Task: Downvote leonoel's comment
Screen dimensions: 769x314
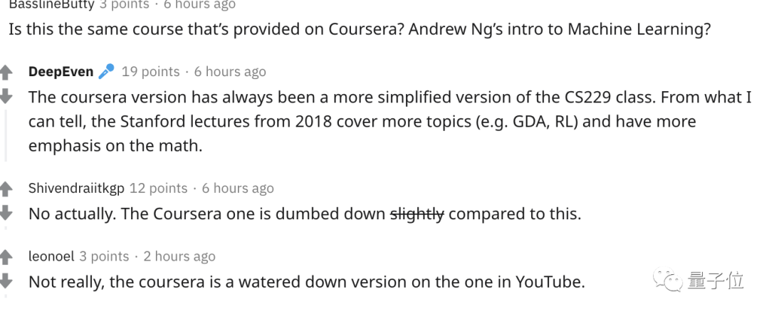Action: 6,281
